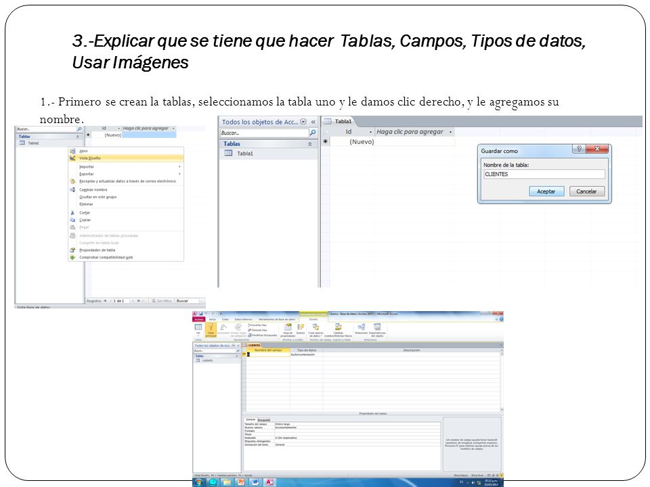Click Cancelar in the Guardar como dialog
650x487 pixels.
586,191
